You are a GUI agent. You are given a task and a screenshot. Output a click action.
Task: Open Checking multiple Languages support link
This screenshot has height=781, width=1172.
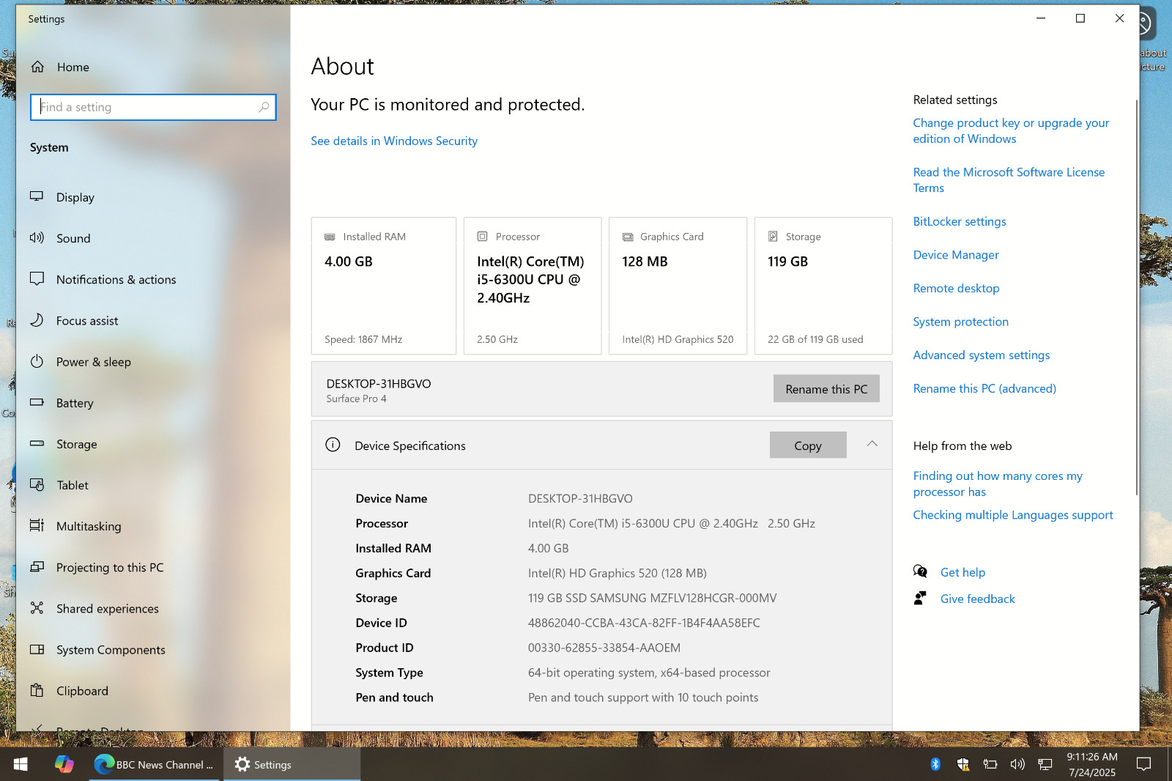pos(1013,515)
